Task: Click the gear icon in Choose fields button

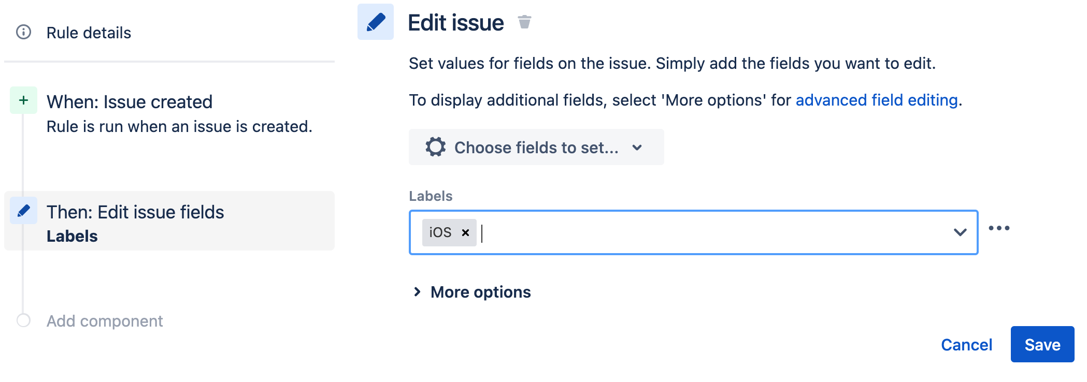Action: pos(435,148)
